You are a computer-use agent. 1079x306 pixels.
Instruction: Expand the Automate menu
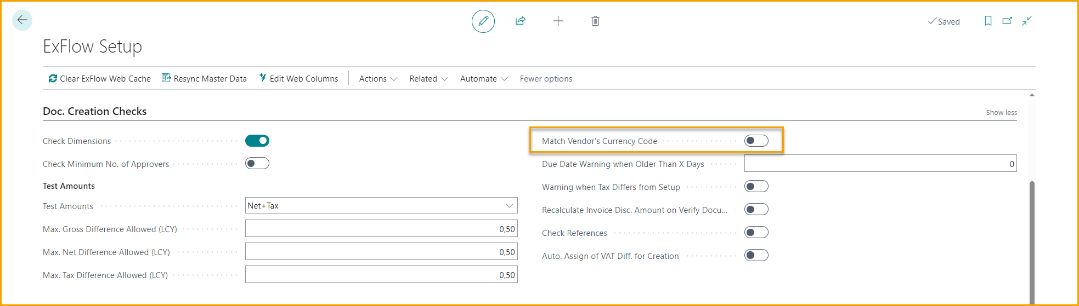[484, 79]
